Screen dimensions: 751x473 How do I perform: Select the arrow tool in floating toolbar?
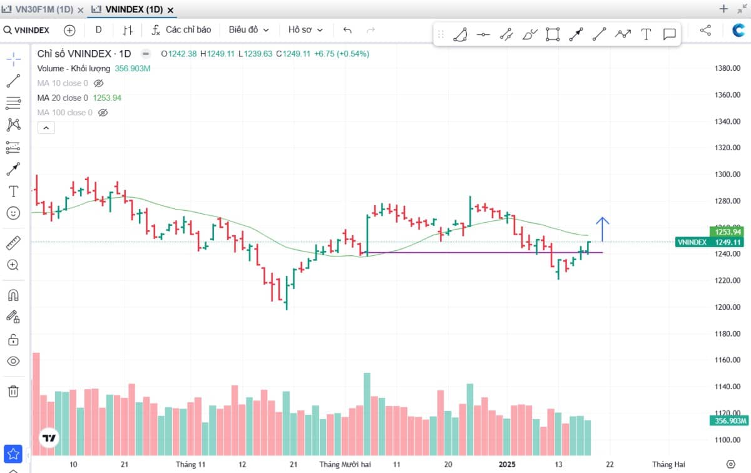pos(576,34)
